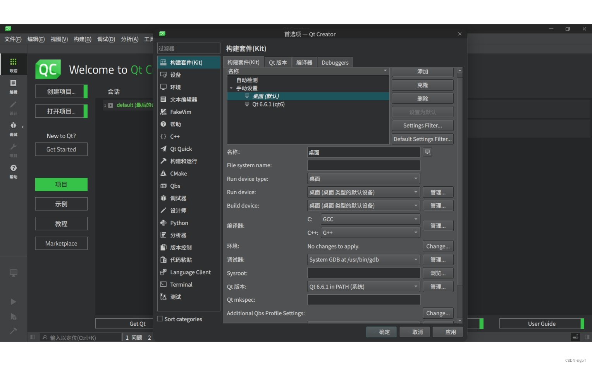Open 文件(F) menu
The image size is (592, 366).
13,39
